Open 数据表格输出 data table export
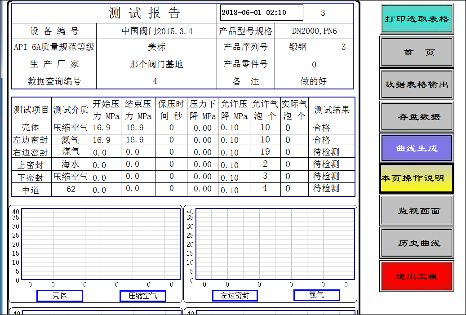Screen dimensions: 466x315 [416, 84]
